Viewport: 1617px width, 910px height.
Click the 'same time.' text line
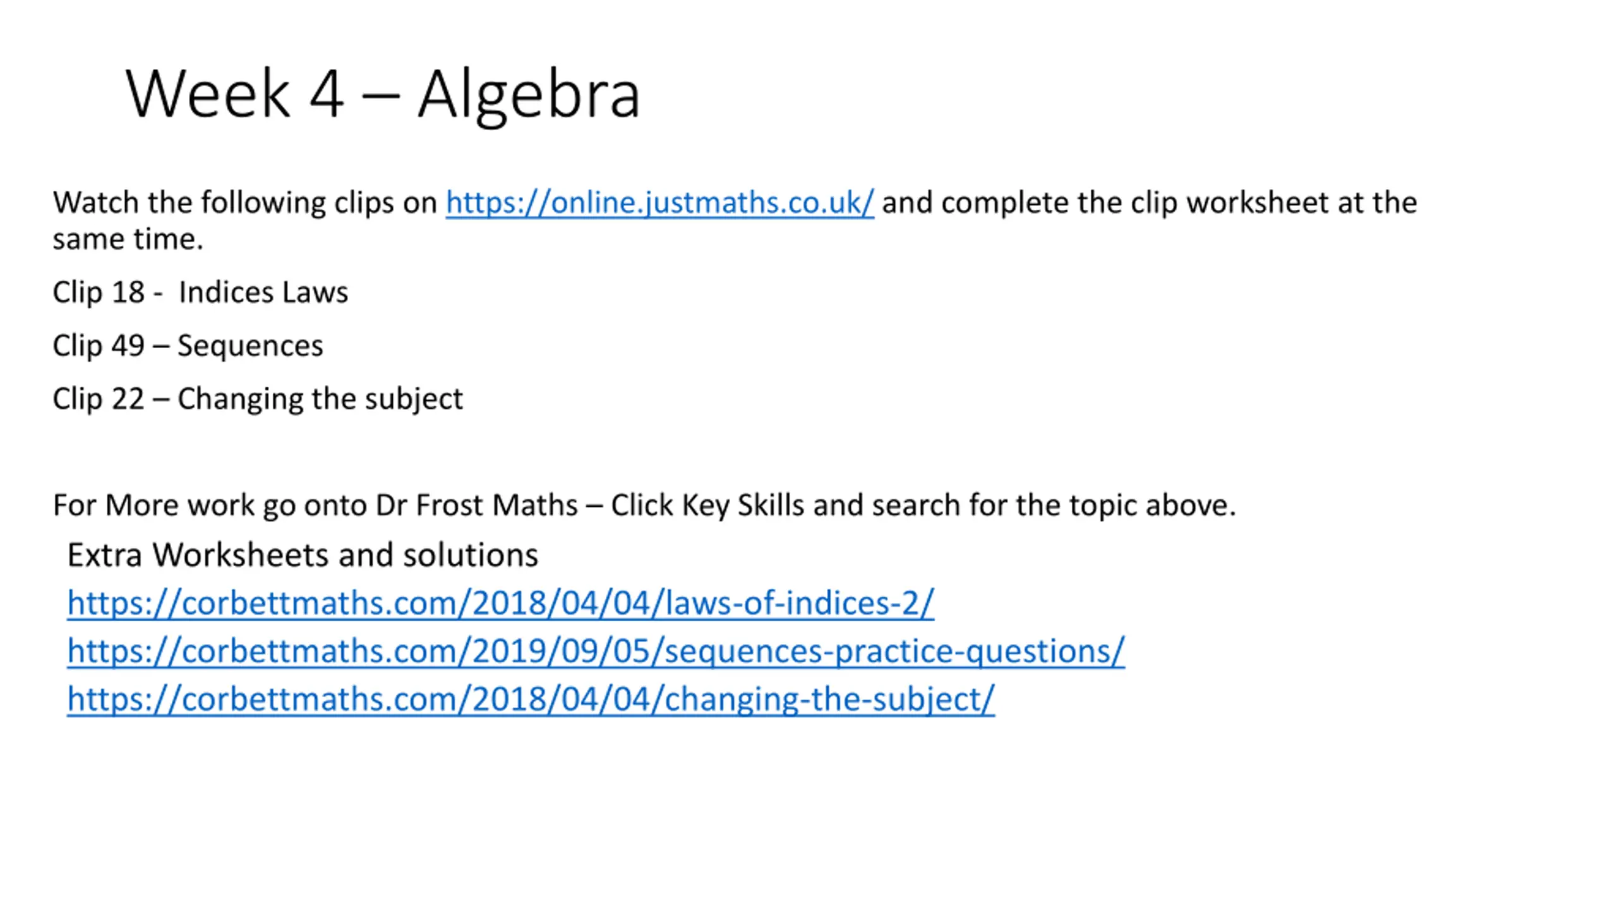tap(128, 239)
